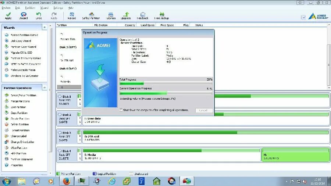Click the AOMEI Technology logo

pyautogui.click(x=318, y=16)
